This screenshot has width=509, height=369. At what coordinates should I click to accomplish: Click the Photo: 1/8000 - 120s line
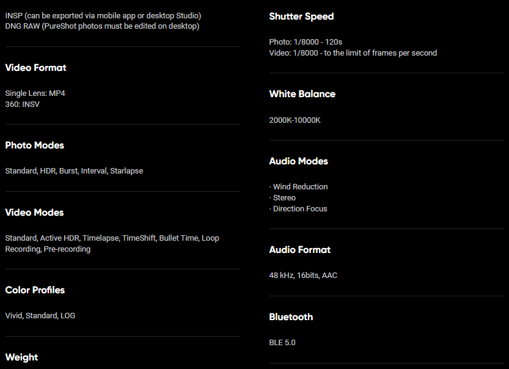pyautogui.click(x=306, y=42)
